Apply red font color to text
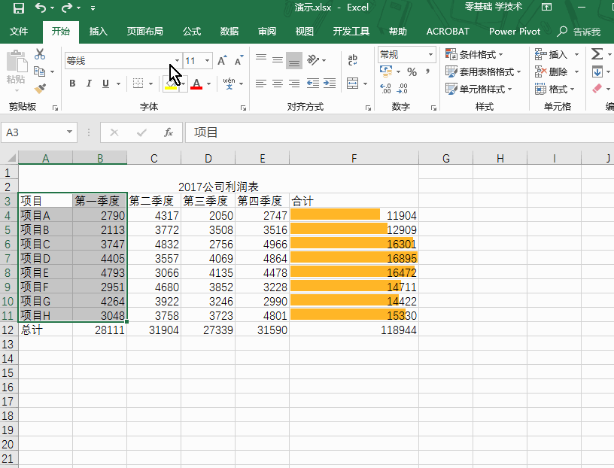Image resolution: width=614 pixels, height=468 pixels. coord(196,84)
